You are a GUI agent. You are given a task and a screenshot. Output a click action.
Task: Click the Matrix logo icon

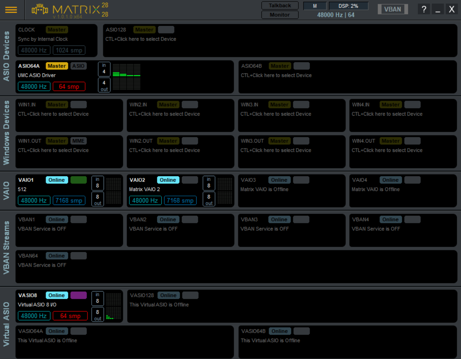pyautogui.click(x=40, y=9)
